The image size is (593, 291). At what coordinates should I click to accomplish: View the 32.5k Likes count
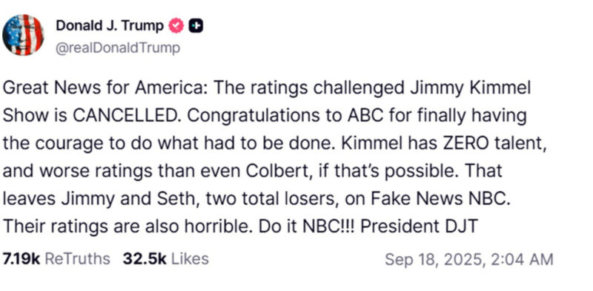145,259
